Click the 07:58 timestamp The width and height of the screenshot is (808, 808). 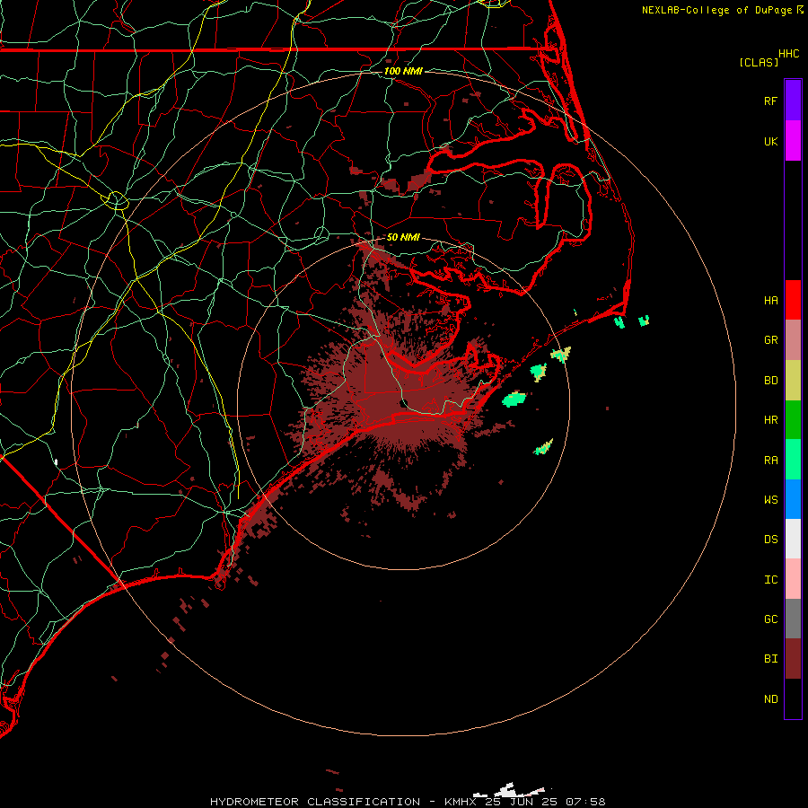pos(584,802)
